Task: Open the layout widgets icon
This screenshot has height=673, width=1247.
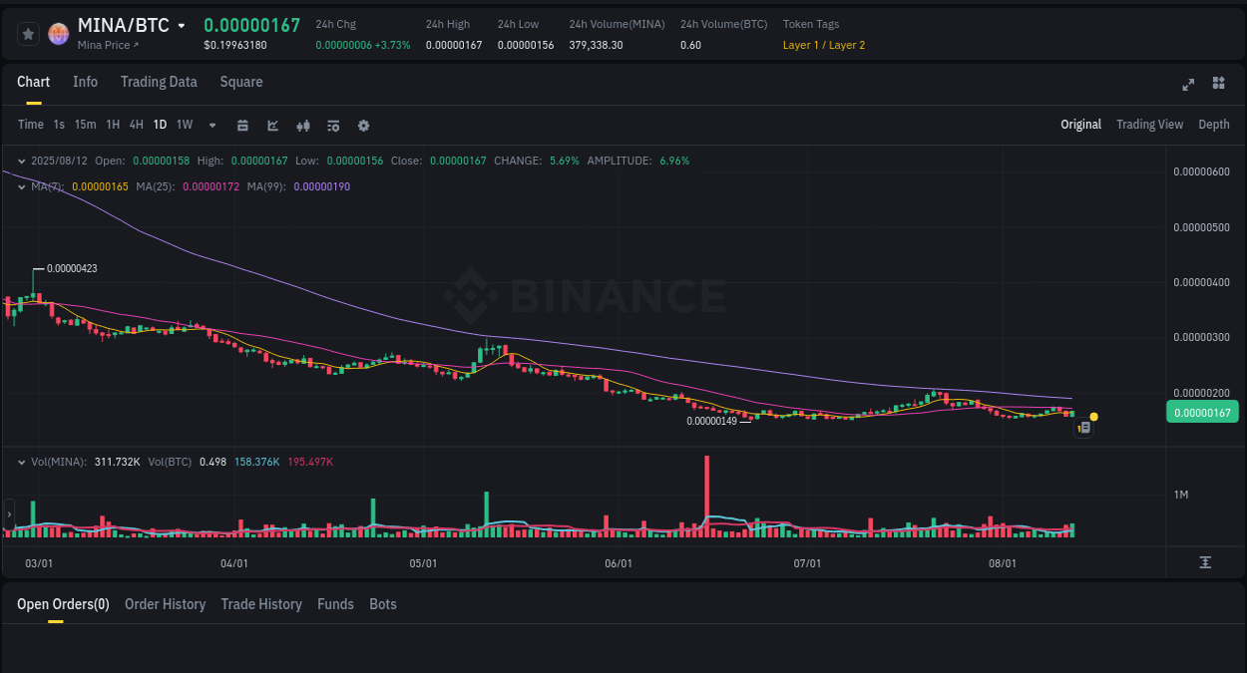Action: tap(1218, 85)
